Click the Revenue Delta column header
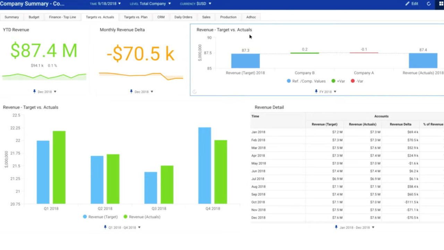444x250 pixels. coord(400,124)
